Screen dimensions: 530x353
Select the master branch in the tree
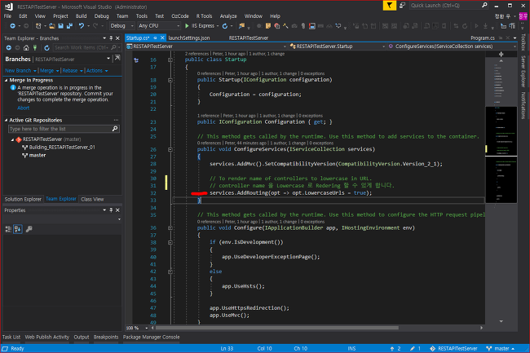click(38, 156)
